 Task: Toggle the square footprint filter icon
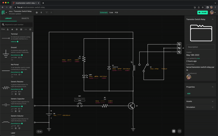coord(21,29)
